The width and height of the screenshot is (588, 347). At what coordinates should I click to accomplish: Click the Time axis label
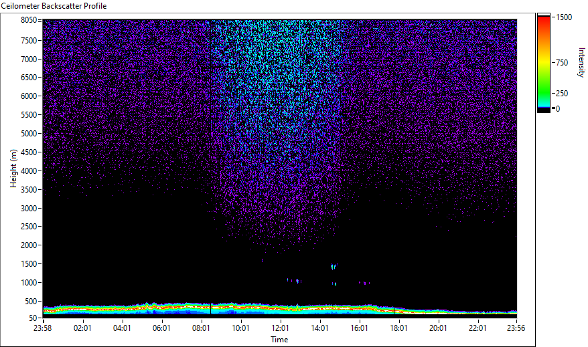pyautogui.click(x=279, y=340)
